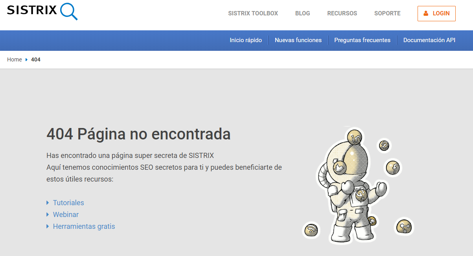
Task: Switch to Nuevas funciones
Action: (x=298, y=40)
